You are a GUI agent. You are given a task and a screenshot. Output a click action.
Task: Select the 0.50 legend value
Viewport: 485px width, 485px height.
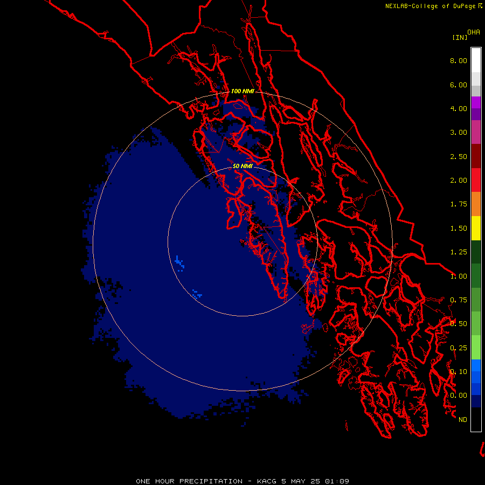459,324
